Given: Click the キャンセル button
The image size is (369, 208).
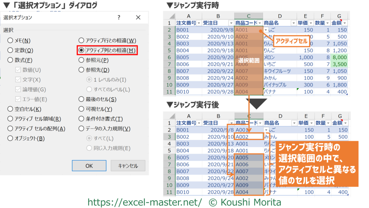Looking at the screenshot, I should pos(128,166).
